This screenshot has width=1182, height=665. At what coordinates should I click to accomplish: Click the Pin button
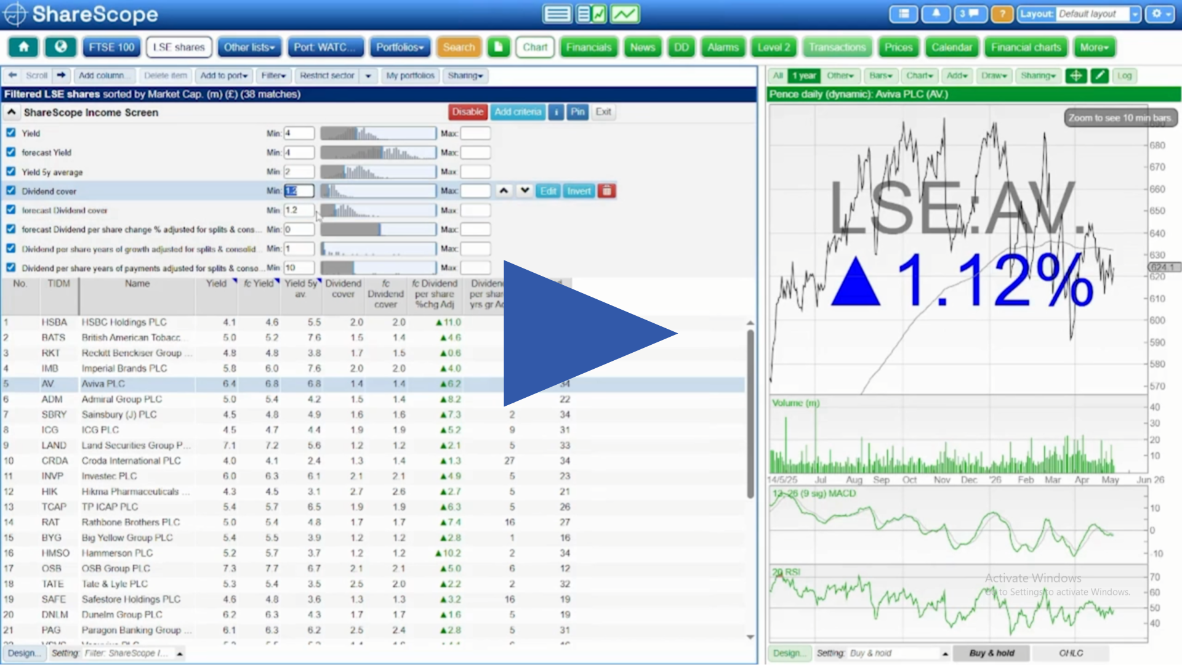577,112
